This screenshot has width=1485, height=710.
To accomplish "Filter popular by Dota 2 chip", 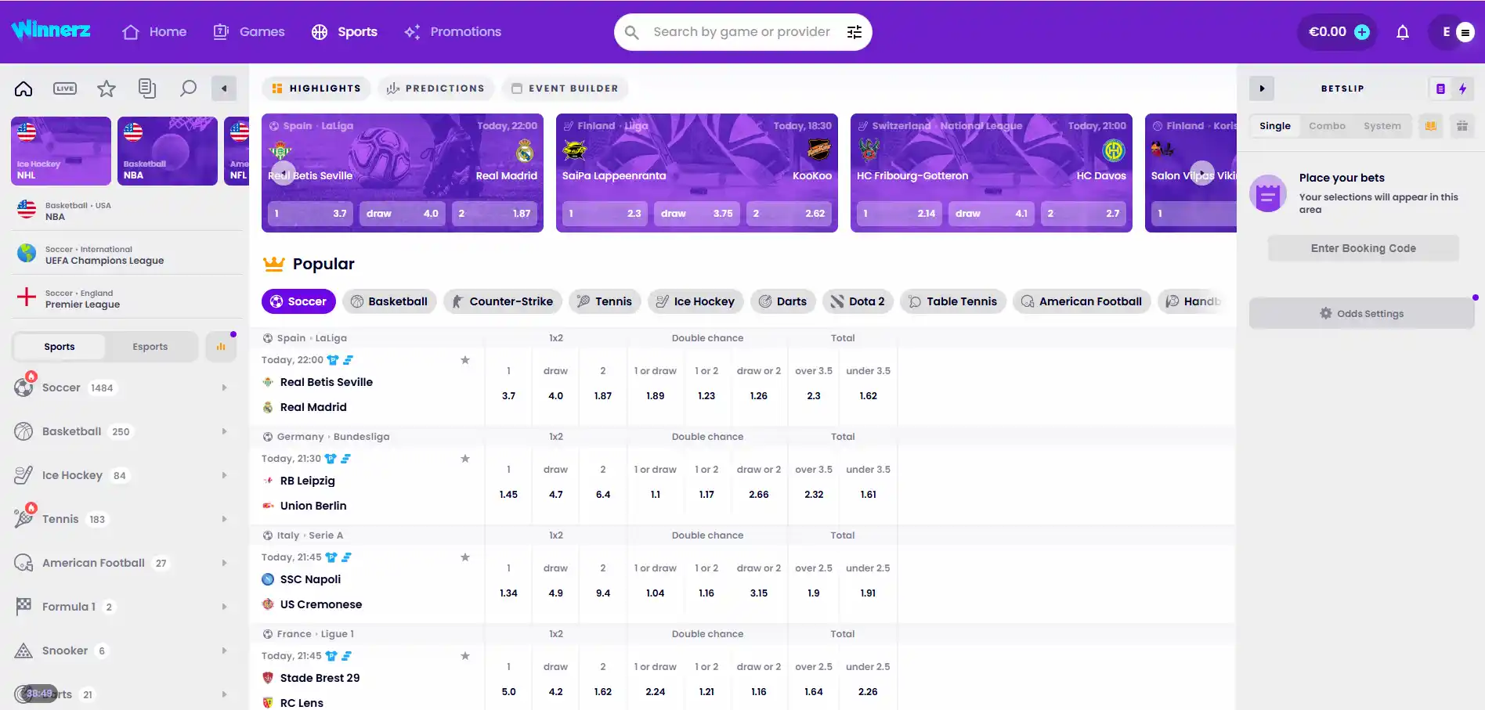I will [x=857, y=301].
